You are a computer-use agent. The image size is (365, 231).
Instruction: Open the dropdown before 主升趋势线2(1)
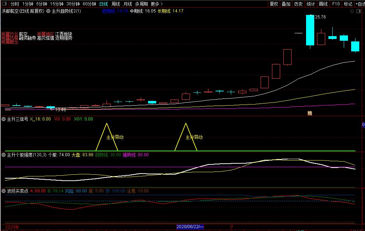coord(48,11)
